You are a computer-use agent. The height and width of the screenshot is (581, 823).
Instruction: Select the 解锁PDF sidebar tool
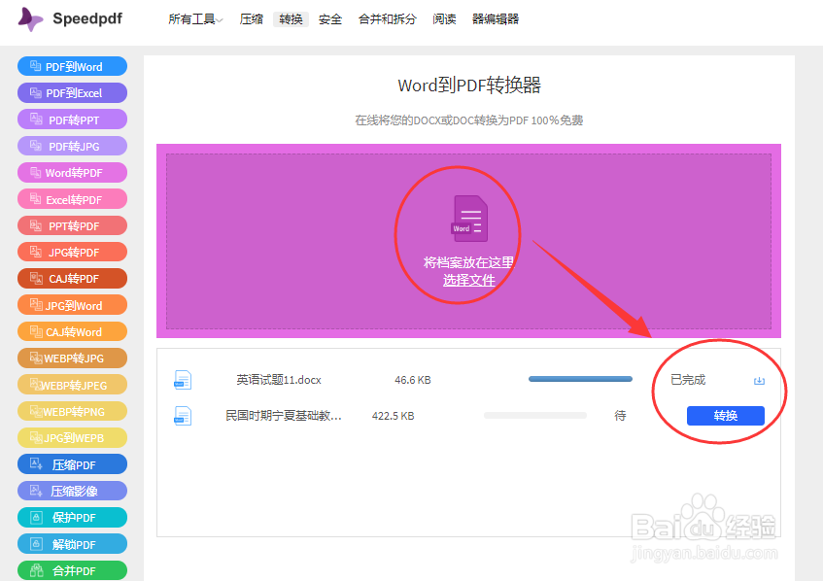point(72,543)
